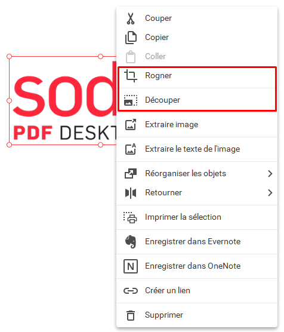The image size is (284, 332).
Task: Expand the Retourner submenu chevron
Action: coord(270,193)
